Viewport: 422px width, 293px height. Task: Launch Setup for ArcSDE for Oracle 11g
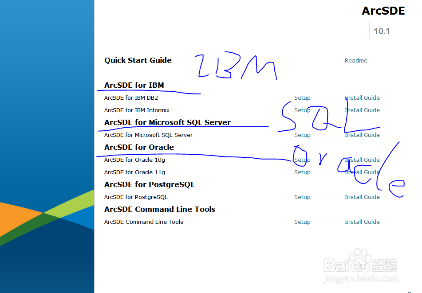coord(302,172)
